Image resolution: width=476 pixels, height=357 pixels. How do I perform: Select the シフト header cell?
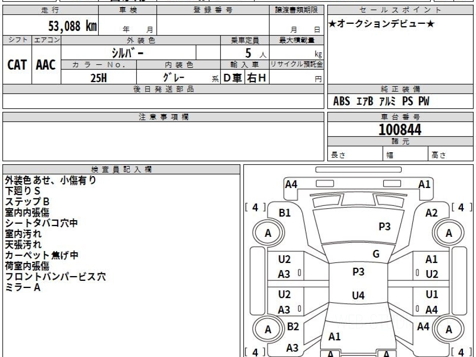point(17,40)
